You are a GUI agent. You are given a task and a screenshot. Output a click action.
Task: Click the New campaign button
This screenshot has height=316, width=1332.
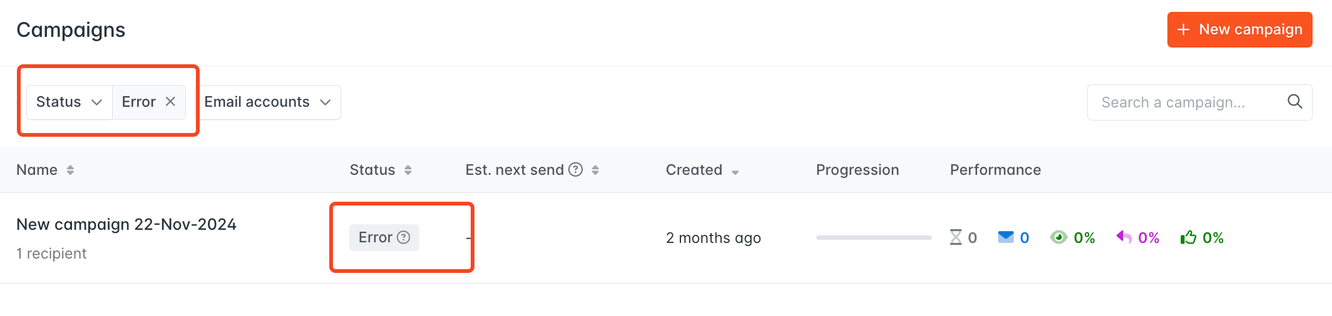tap(1239, 29)
